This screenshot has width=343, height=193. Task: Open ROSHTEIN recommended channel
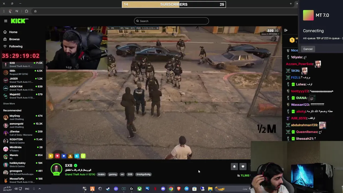pos(23,141)
